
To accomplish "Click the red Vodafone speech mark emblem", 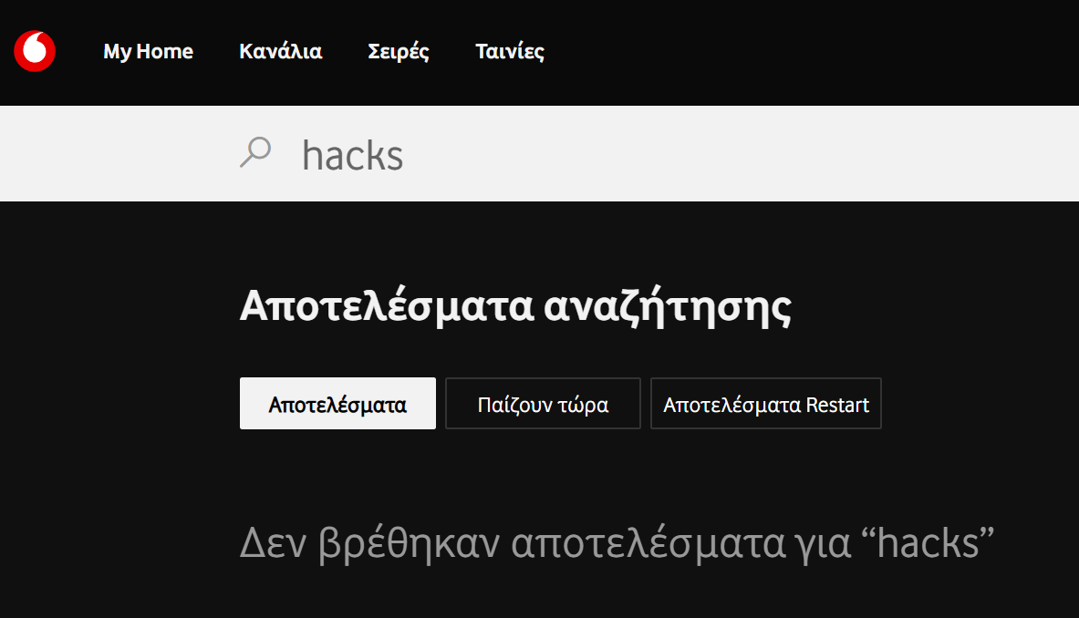I will tap(35, 51).
